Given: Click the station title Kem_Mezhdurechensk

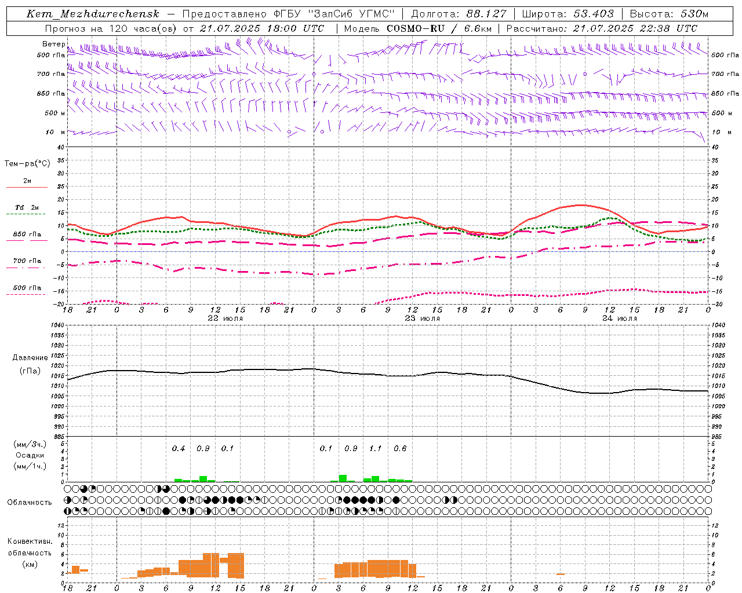Looking at the screenshot, I should (x=93, y=14).
